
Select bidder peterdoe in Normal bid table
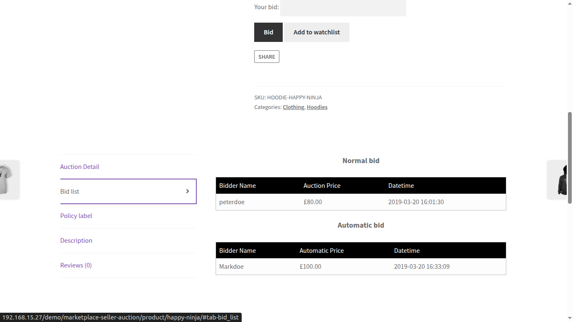[232, 202]
